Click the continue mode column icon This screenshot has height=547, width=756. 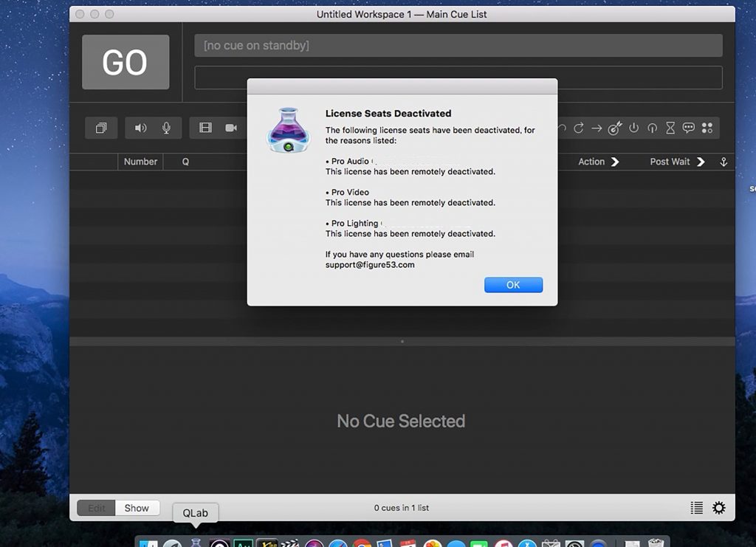(724, 162)
